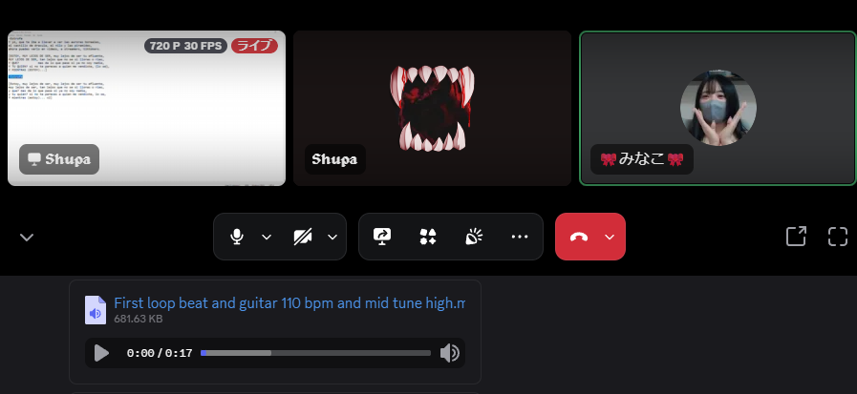Click the Shupa screen share name label
The width and height of the screenshot is (857, 394).
point(59,159)
